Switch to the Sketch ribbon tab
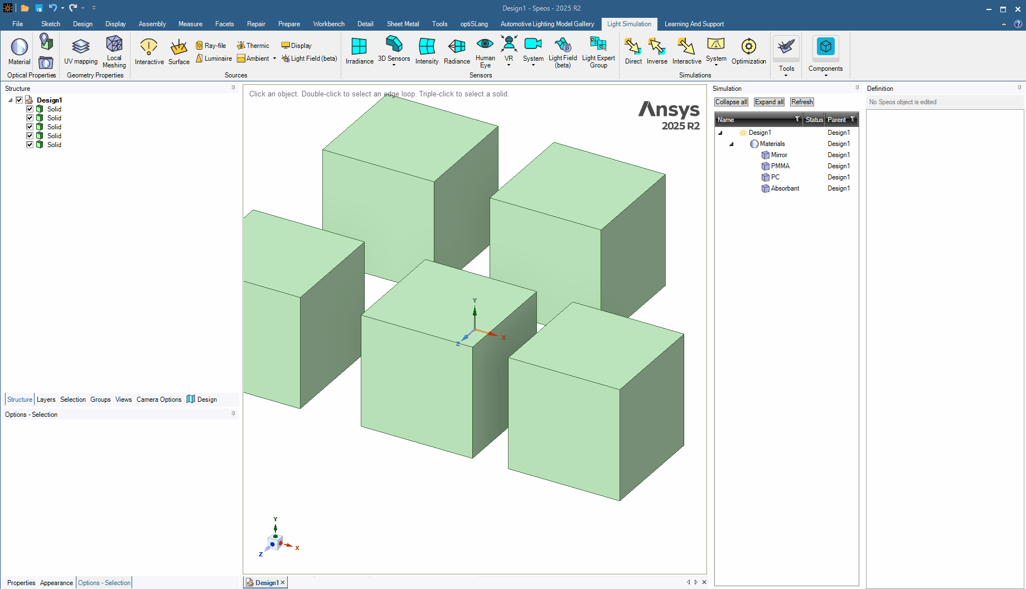This screenshot has width=1026, height=589. coord(51,24)
